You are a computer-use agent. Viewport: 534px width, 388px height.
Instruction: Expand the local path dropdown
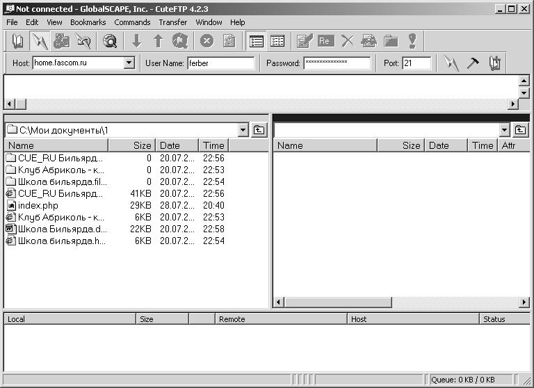(243, 130)
